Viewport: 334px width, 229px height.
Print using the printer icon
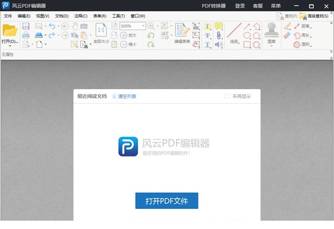pyautogui.click(x=26, y=35)
